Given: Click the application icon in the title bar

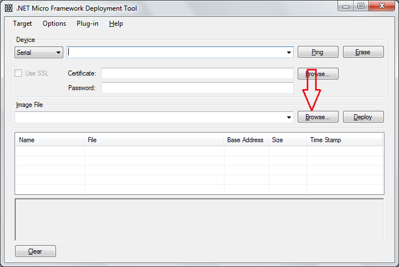Looking at the screenshot, I should [8, 8].
